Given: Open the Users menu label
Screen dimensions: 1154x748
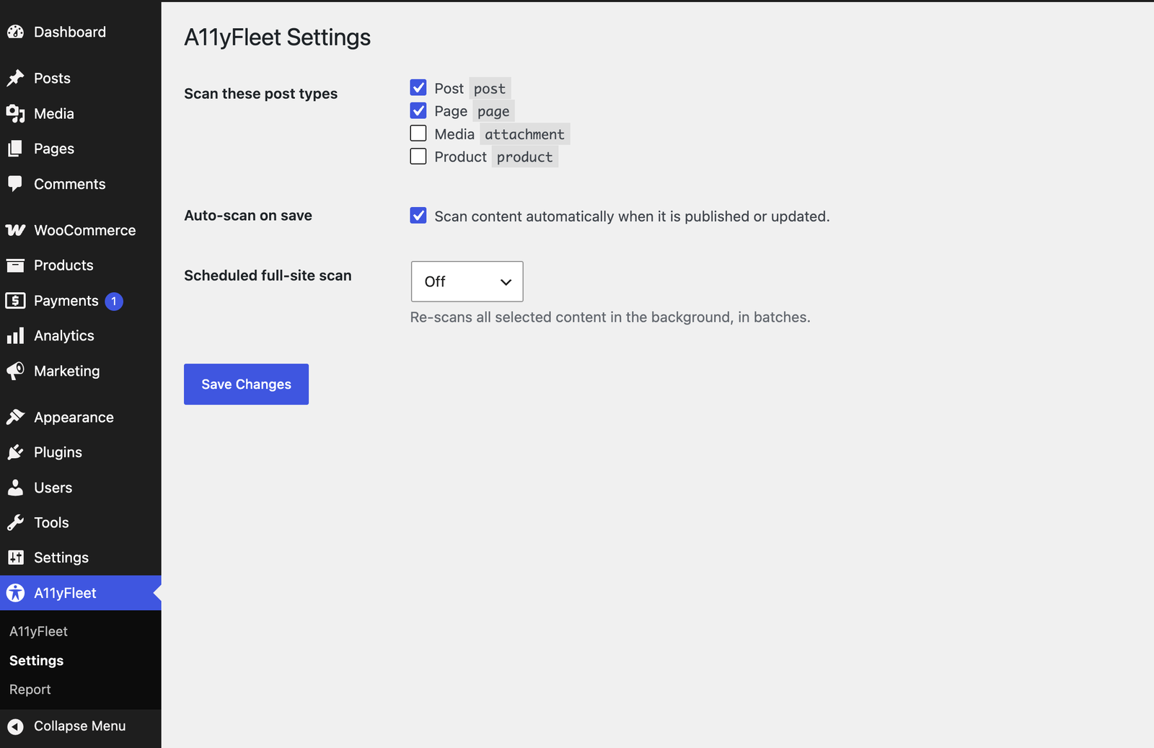Looking at the screenshot, I should (x=53, y=488).
